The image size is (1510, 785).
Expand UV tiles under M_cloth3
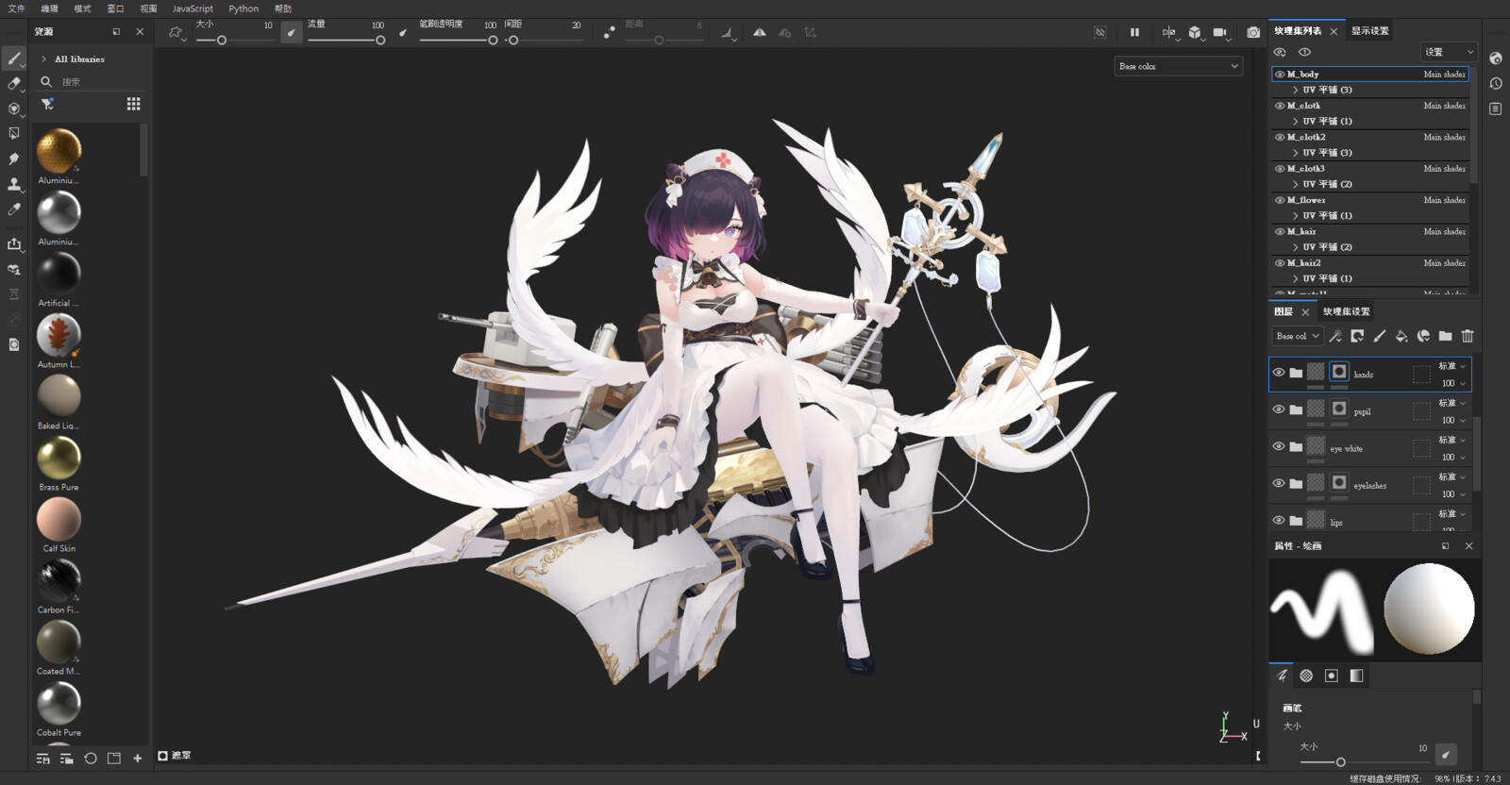coord(1296,184)
